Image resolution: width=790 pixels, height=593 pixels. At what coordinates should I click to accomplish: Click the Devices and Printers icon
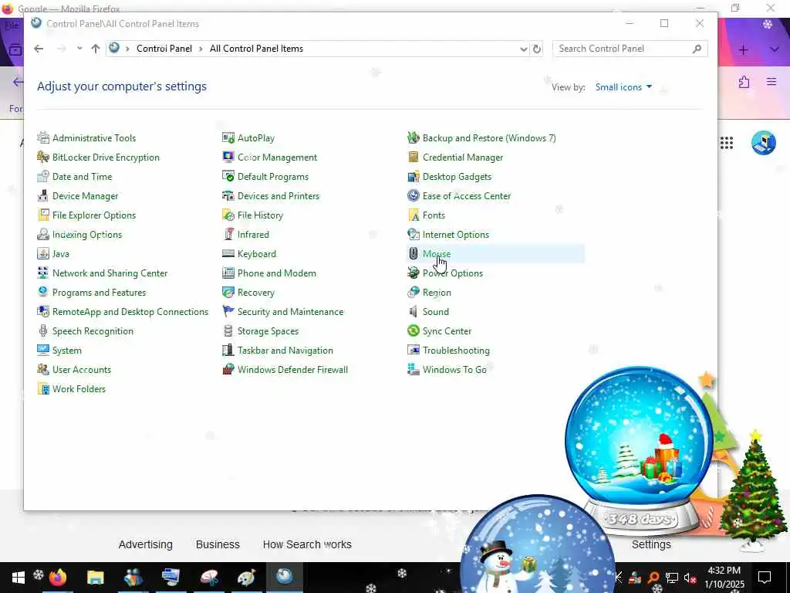(x=228, y=195)
